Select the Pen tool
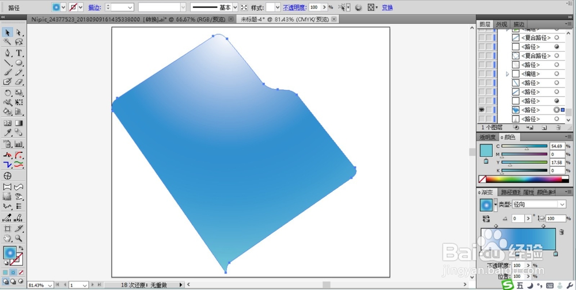576x290 pixels. [7, 54]
